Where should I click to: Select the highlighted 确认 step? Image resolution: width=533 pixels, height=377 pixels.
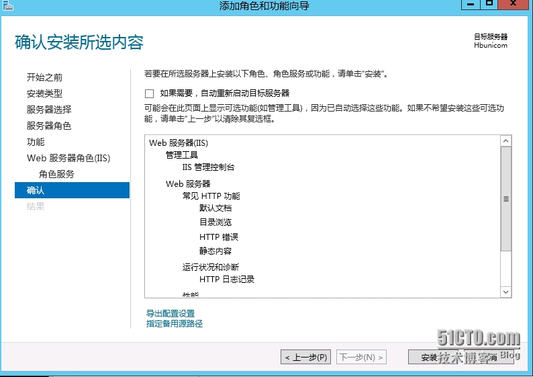72,190
